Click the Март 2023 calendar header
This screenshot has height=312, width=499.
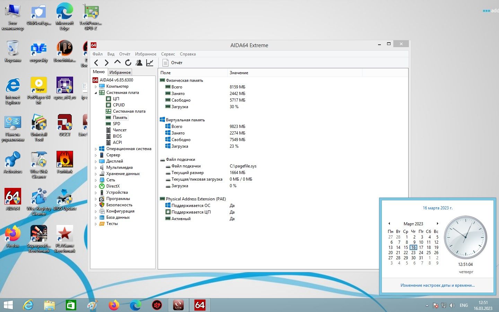point(413,224)
